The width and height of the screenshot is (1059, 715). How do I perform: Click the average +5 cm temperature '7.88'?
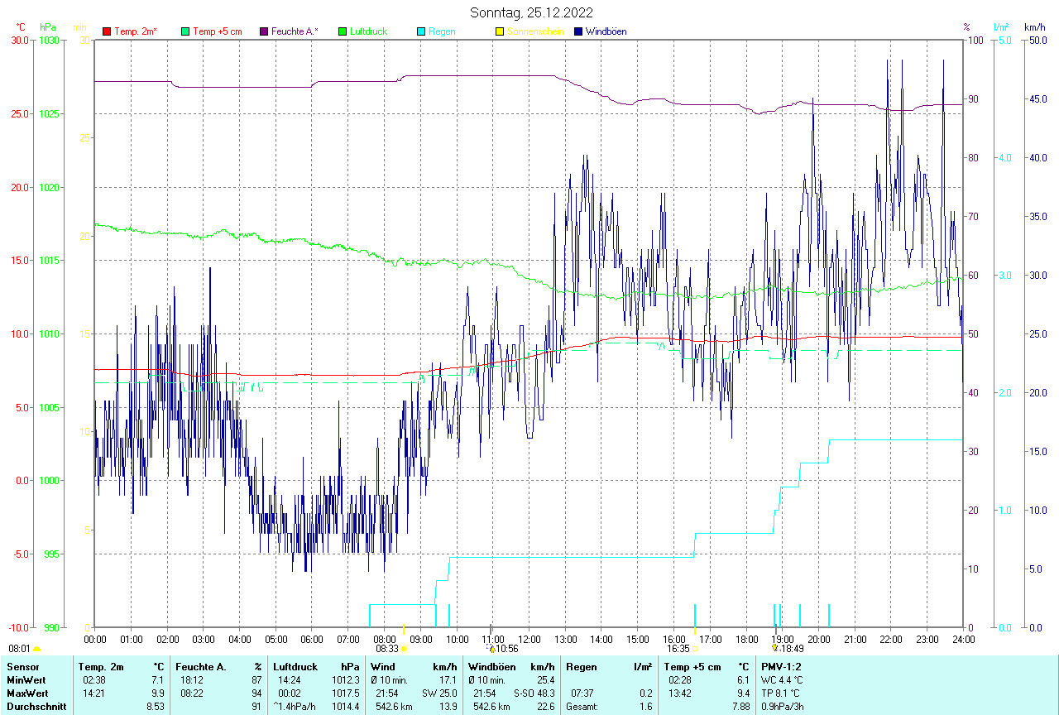tap(740, 706)
